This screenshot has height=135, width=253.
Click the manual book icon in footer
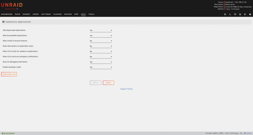click(245, 133)
